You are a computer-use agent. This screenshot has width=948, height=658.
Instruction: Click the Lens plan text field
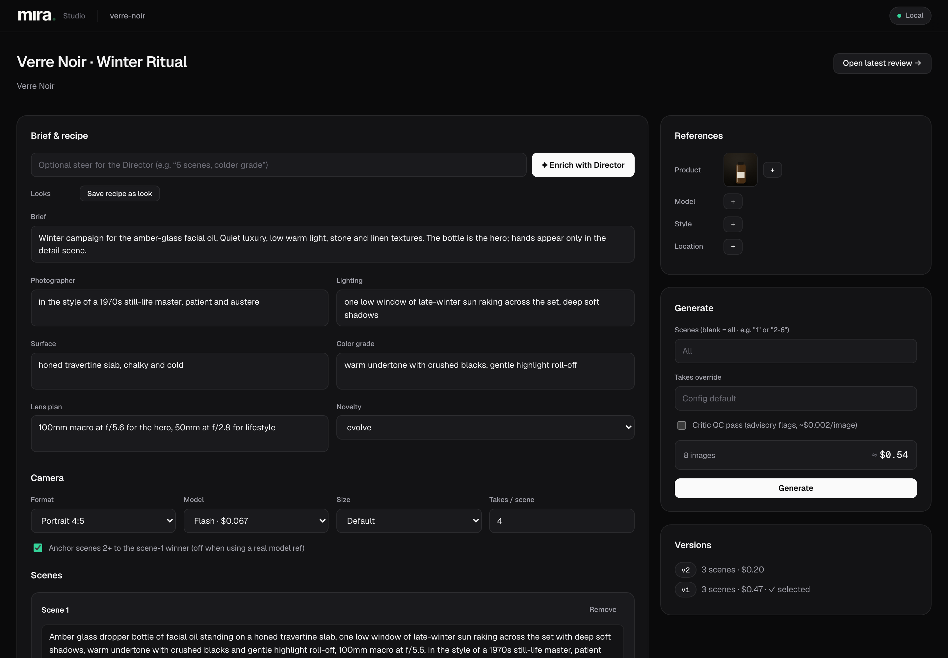point(179,434)
